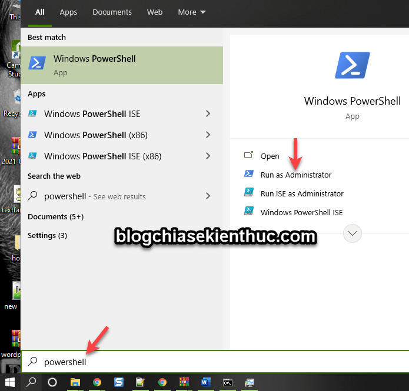Expand Windows PowerShell ISE result arrow

208,113
